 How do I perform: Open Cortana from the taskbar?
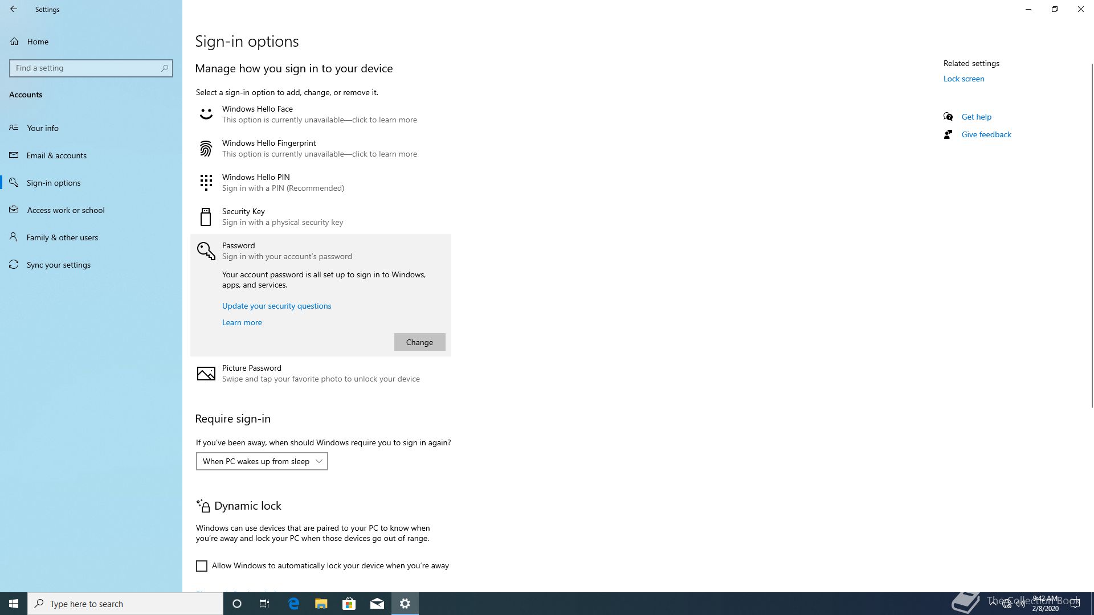[x=237, y=604]
